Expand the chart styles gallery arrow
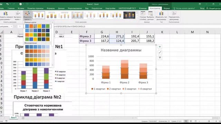The image size is (221, 124). [137, 18]
